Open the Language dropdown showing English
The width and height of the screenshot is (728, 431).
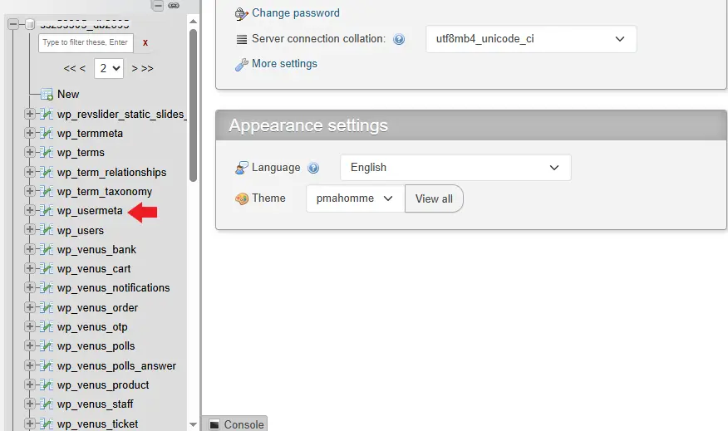[x=455, y=168]
